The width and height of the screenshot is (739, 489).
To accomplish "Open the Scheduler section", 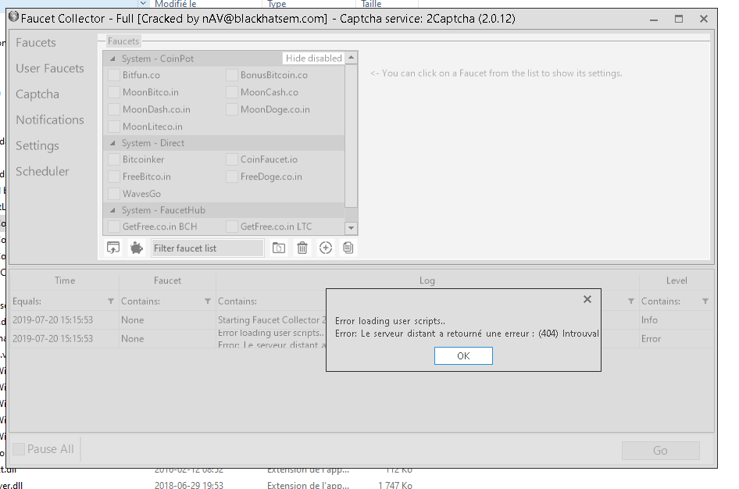I will coord(42,172).
